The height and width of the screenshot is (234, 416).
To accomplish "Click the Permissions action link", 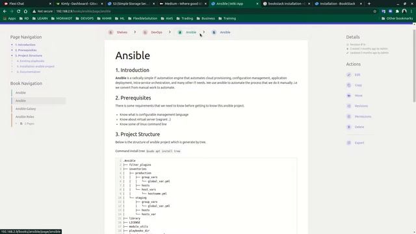I will 363,117.
